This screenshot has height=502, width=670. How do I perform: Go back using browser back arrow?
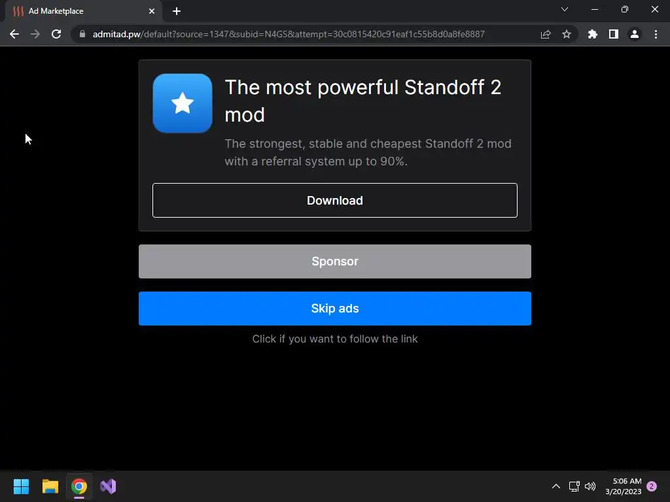pos(14,34)
